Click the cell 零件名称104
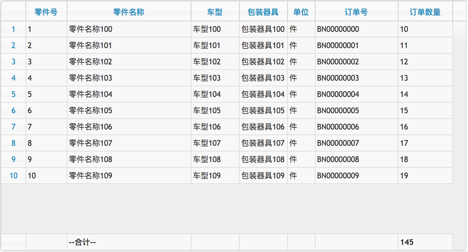Screen dimensions: 468x252 point(129,94)
